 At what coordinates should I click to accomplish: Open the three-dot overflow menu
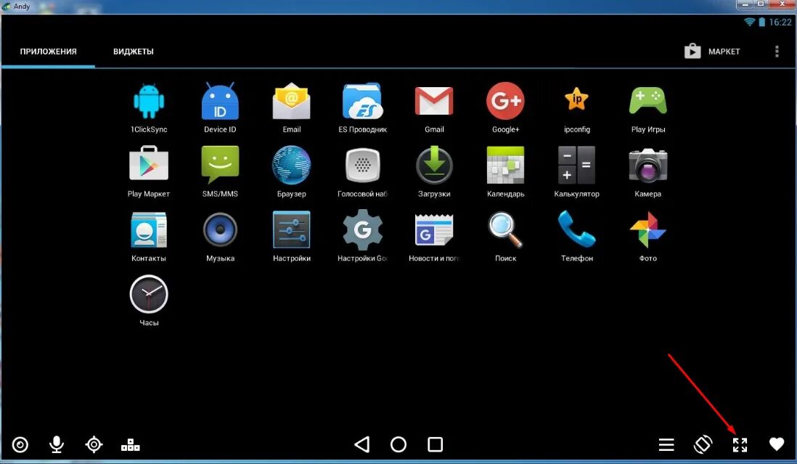click(777, 52)
